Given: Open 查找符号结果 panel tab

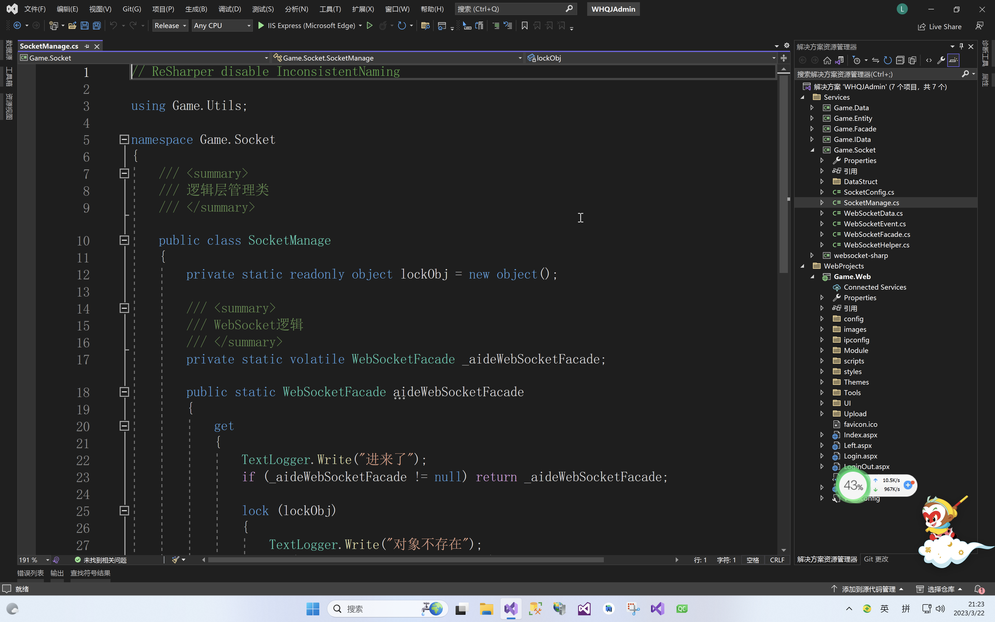Looking at the screenshot, I should point(91,573).
